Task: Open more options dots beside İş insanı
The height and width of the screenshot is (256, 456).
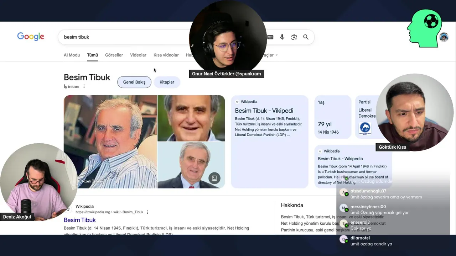Action: click(x=84, y=86)
